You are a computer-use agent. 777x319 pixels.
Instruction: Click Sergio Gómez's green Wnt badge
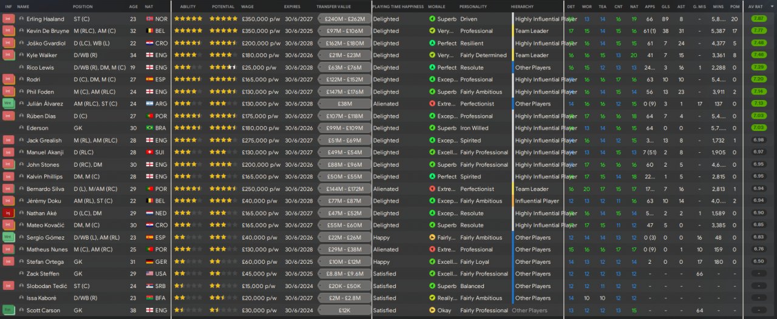pyautogui.click(x=8, y=237)
